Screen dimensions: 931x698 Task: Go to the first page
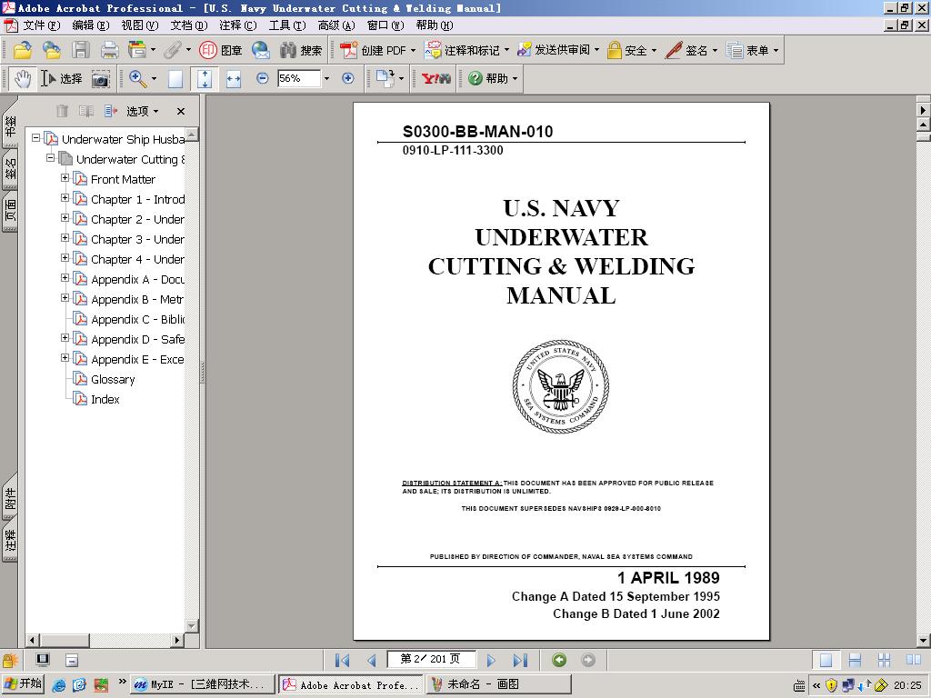point(342,660)
